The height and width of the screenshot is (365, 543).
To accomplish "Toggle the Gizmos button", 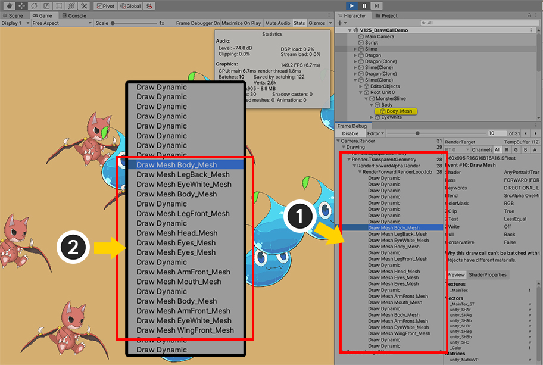I will point(317,23).
